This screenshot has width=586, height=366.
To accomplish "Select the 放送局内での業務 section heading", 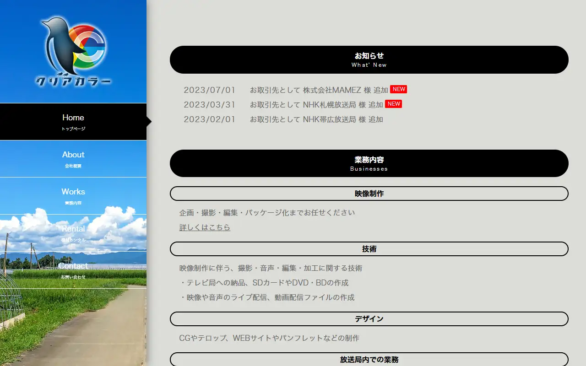I will 369,359.
